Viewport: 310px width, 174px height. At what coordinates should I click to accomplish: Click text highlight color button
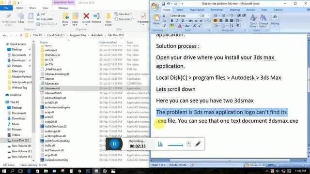(172, 26)
